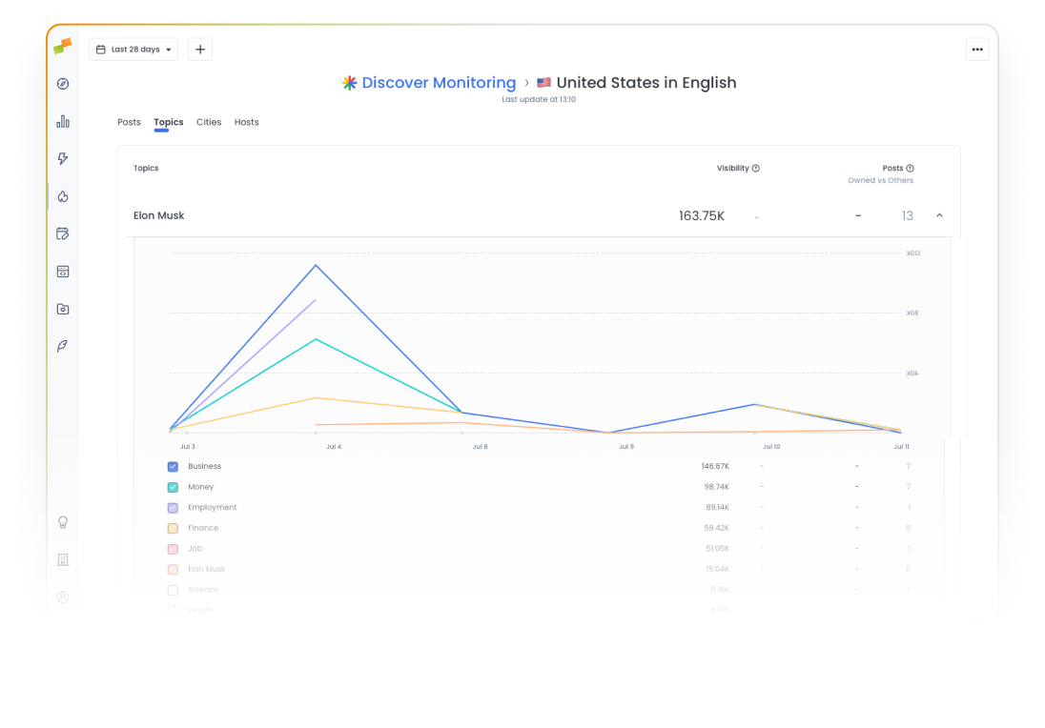1045x728 pixels.
Task: Click the lightning bolt sidebar icon
Action: 62,158
